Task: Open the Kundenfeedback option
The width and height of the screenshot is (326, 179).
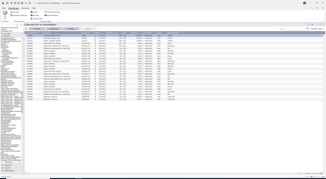Action: click(51, 15)
